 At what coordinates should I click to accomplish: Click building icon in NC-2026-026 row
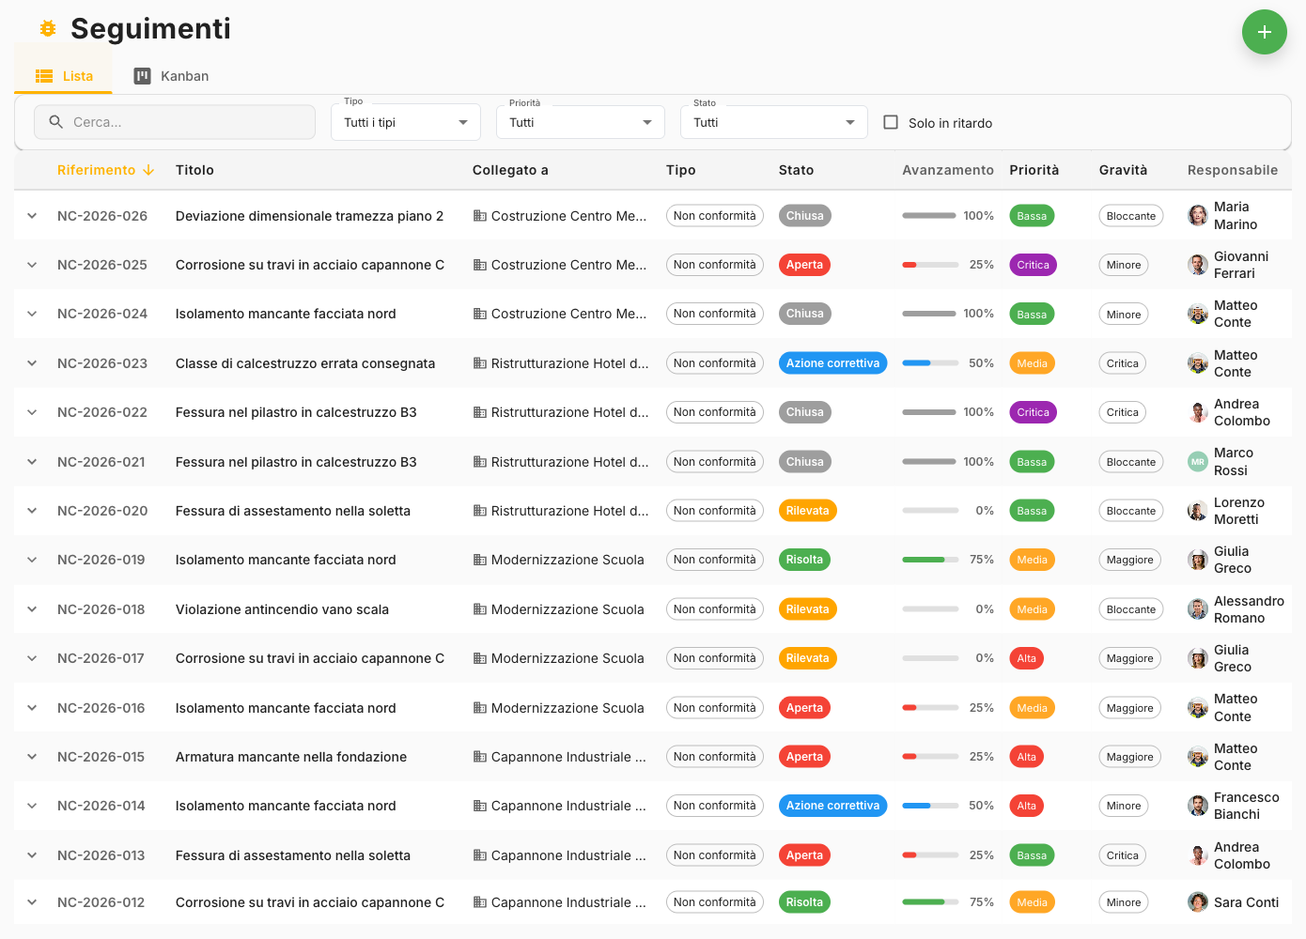479,216
